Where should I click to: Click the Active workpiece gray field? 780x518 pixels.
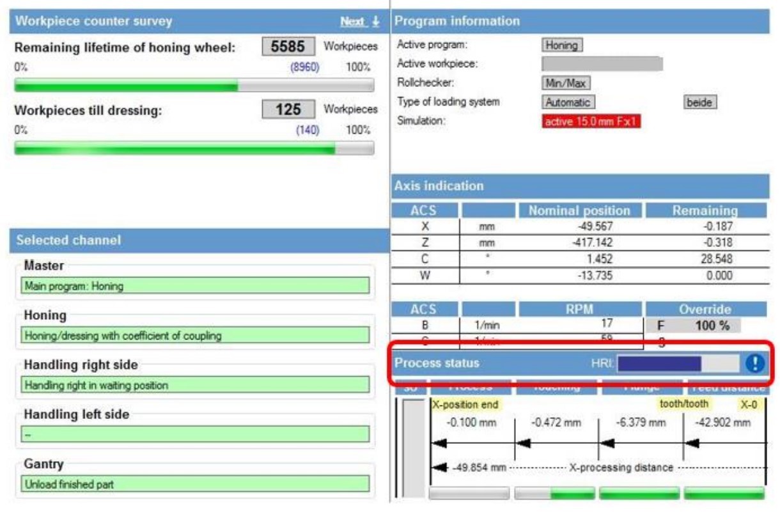click(x=602, y=64)
